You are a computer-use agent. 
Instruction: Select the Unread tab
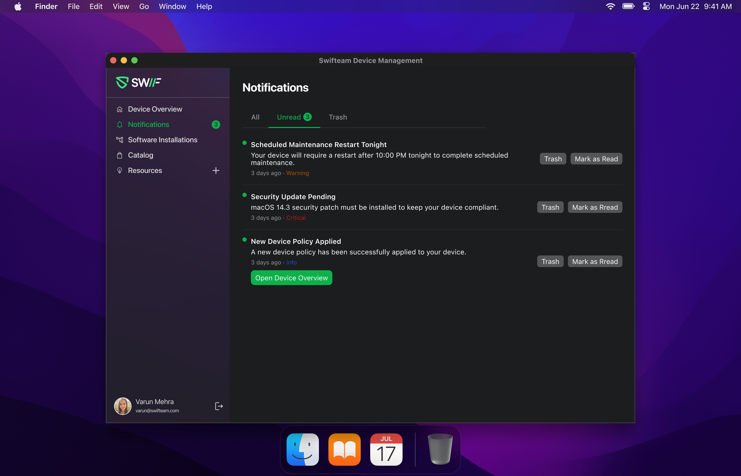point(294,117)
